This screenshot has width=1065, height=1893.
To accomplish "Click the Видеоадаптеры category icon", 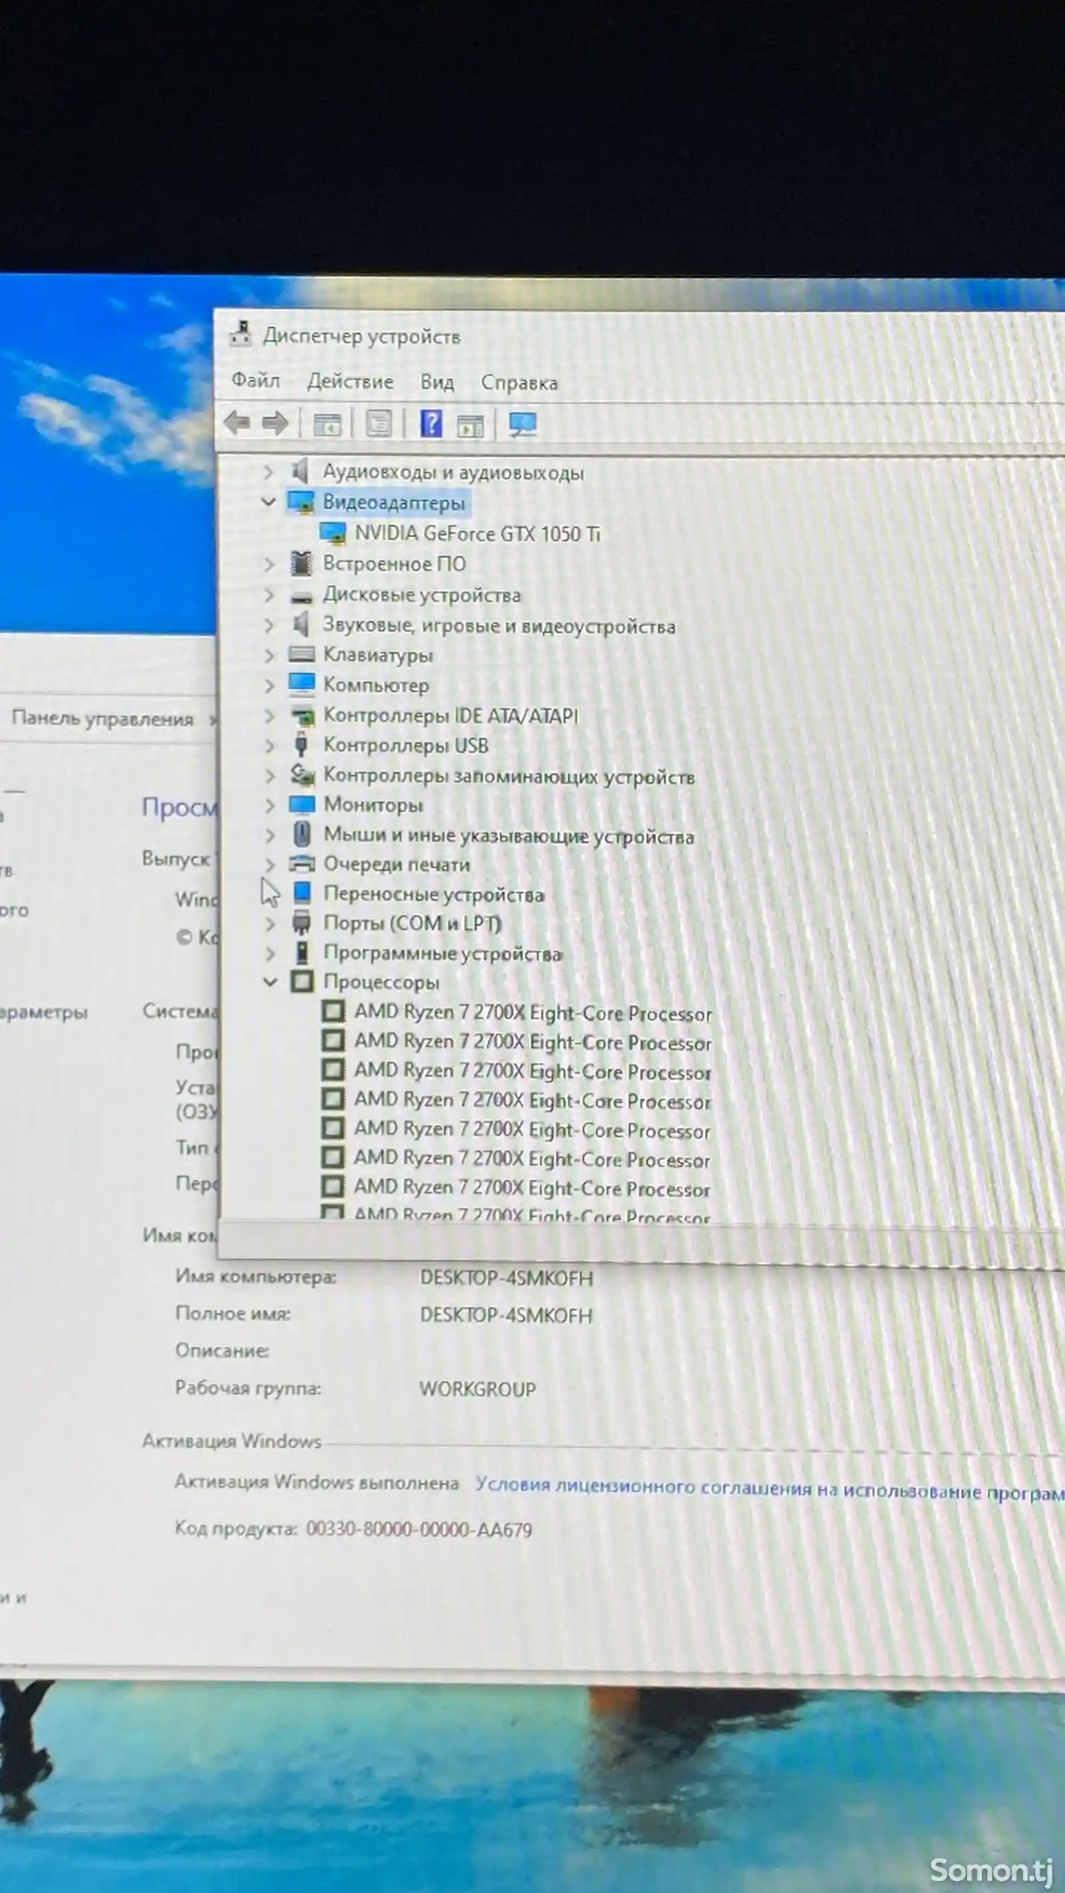I will pyautogui.click(x=301, y=502).
